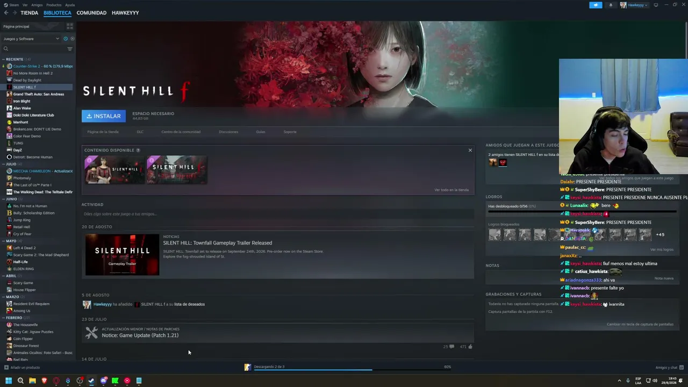Open the Guías link
Image resolution: width=688 pixels, height=387 pixels.
pyautogui.click(x=261, y=132)
